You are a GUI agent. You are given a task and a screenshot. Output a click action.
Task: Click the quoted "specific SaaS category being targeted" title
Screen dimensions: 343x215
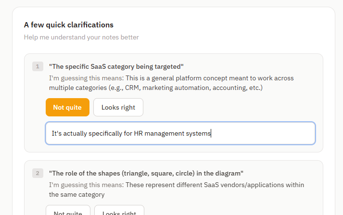pyautogui.click(x=116, y=66)
